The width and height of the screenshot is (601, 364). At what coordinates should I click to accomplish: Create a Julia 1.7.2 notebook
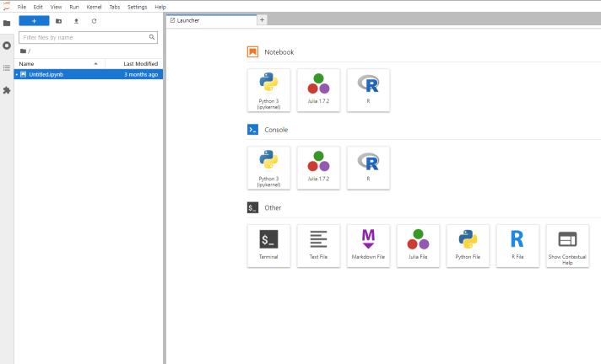(x=318, y=90)
